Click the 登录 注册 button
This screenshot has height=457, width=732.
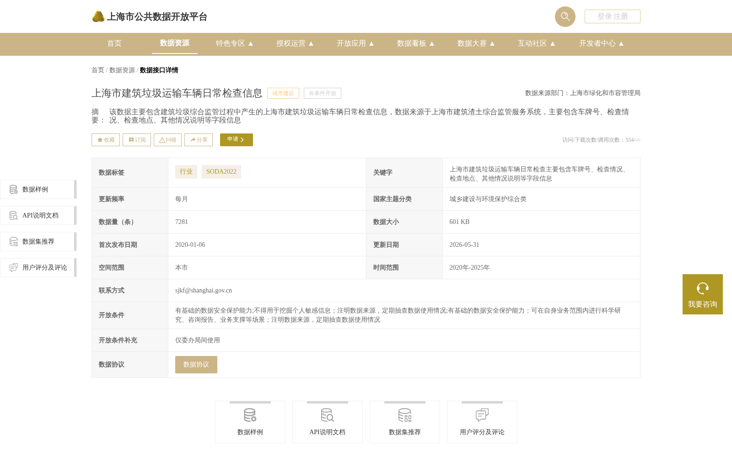point(613,16)
